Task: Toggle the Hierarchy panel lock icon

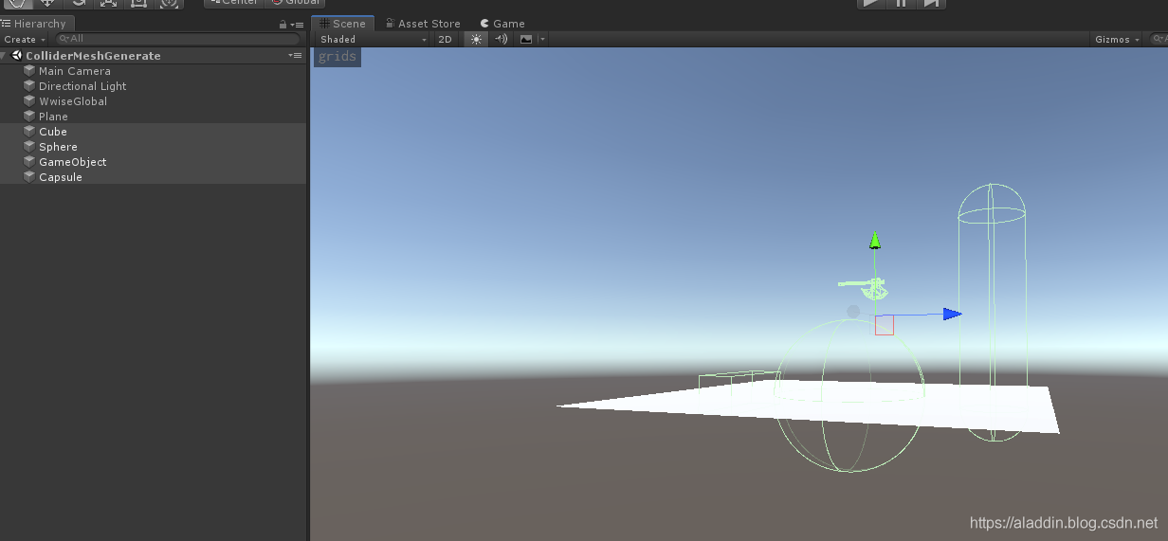Action: point(283,25)
